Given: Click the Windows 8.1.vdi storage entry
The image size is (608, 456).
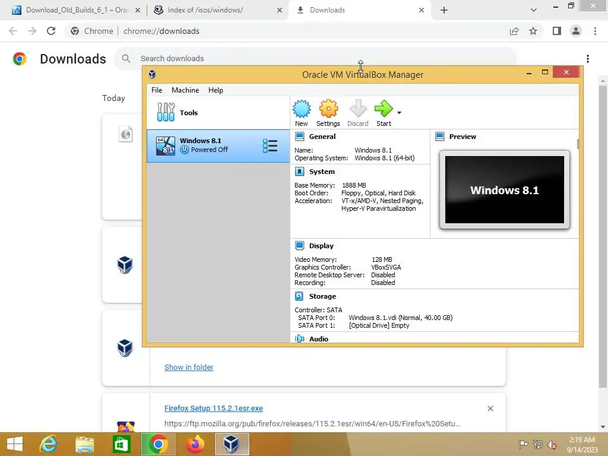Looking at the screenshot, I should click(x=401, y=318).
